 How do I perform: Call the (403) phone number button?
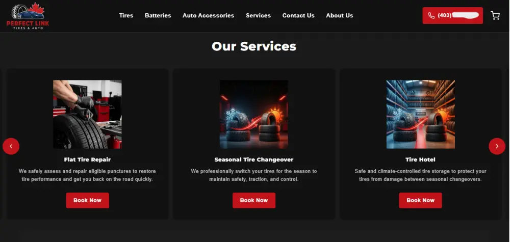tap(452, 16)
